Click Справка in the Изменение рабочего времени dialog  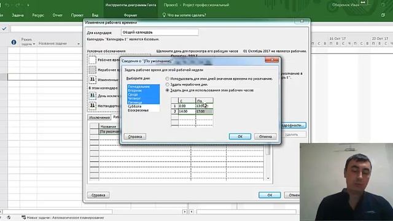pyautogui.click(x=98, y=195)
